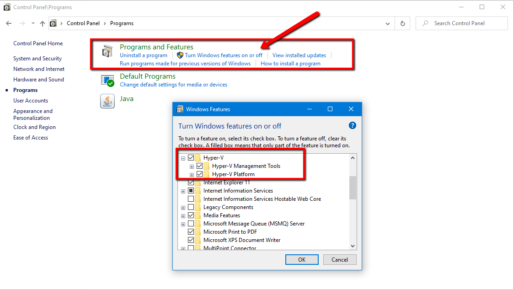Click the Default Programs icon
This screenshot has width=513, height=290.
107,81
